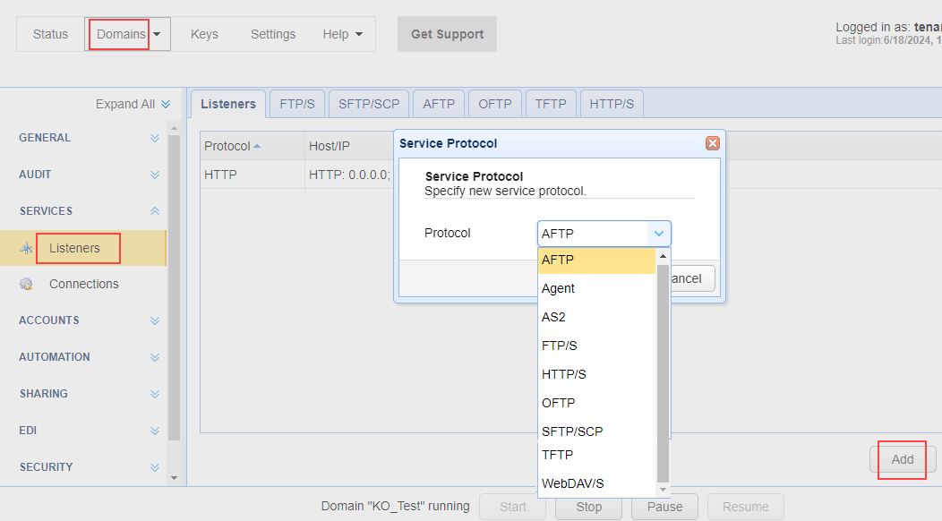The height and width of the screenshot is (521, 942).
Task: Close the Service Protocol dialog
Action: (x=713, y=143)
